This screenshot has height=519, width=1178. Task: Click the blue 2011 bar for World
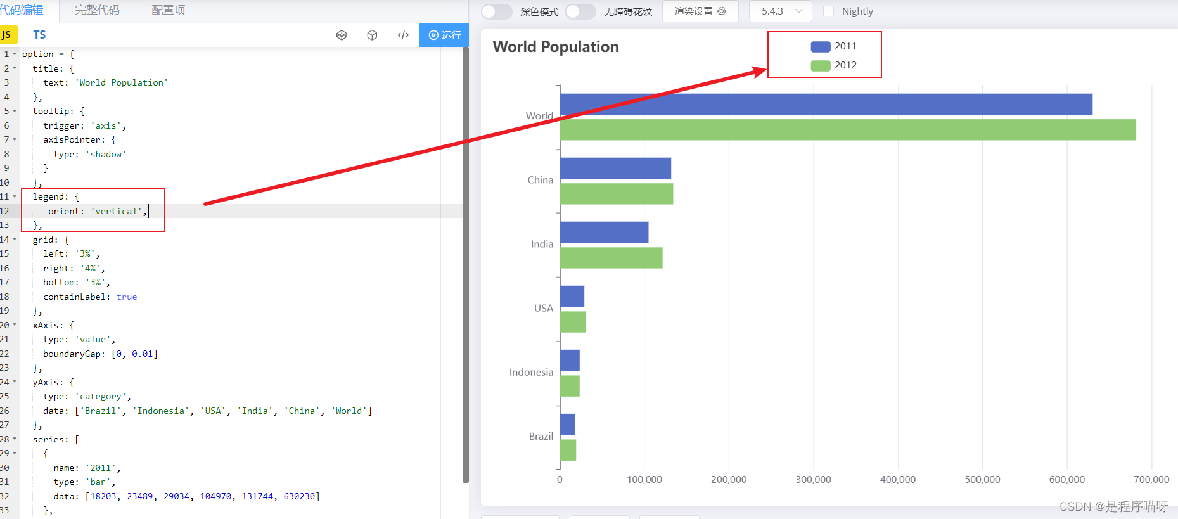tap(826, 104)
